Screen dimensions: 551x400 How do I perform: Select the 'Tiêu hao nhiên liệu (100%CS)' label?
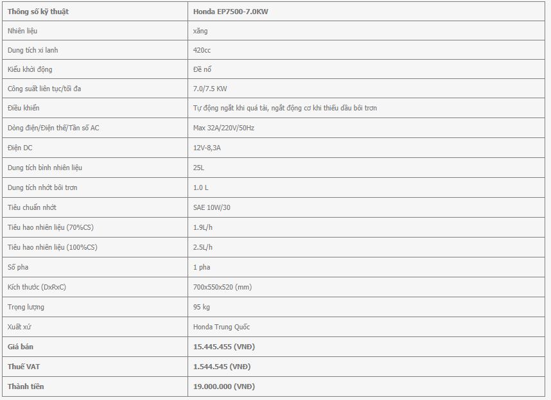[x=53, y=247]
